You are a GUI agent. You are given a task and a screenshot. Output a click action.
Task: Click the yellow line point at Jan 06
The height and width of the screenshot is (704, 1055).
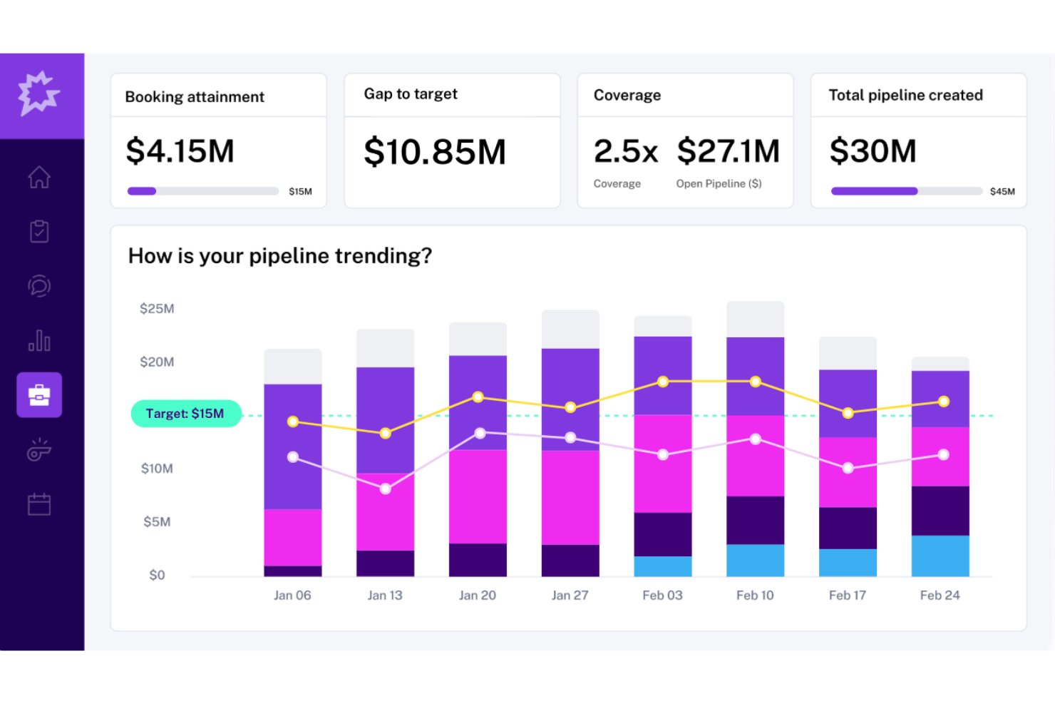click(293, 422)
